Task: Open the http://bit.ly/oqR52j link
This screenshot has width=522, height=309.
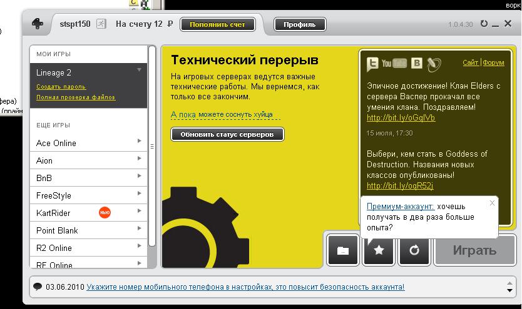Action: pyautogui.click(x=400, y=186)
